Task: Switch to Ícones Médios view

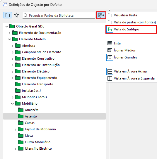Action: (x=110, y=50)
